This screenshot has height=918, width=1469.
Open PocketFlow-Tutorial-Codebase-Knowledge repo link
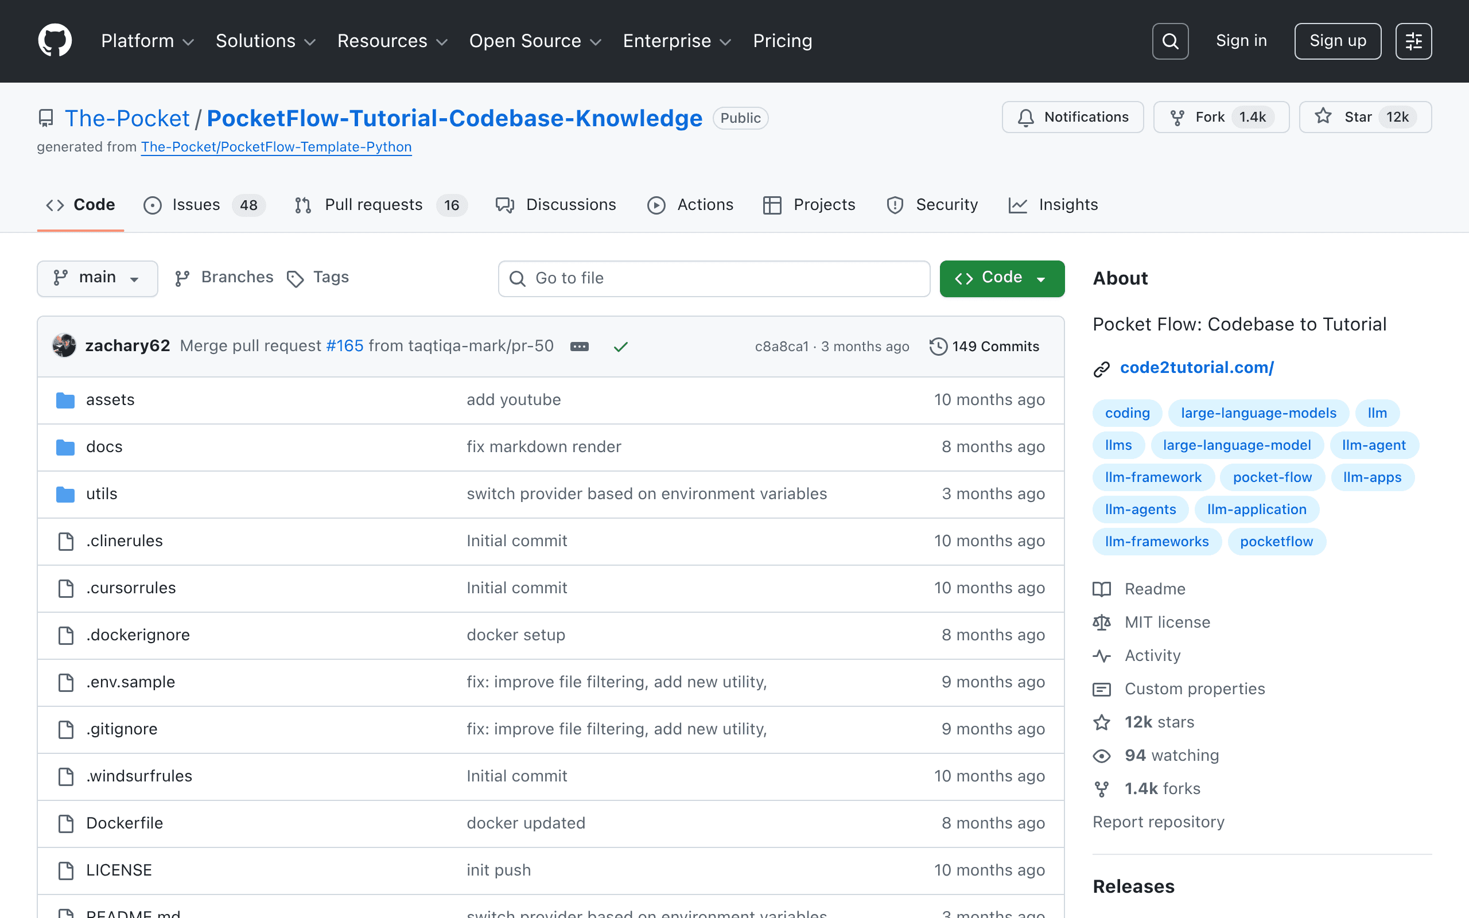click(454, 118)
